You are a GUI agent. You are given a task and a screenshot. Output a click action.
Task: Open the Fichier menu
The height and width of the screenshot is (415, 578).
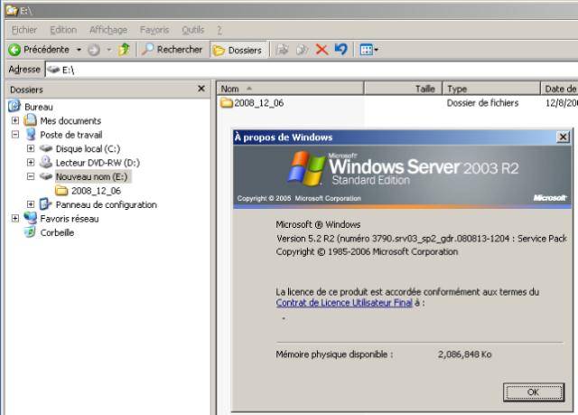coord(24,30)
